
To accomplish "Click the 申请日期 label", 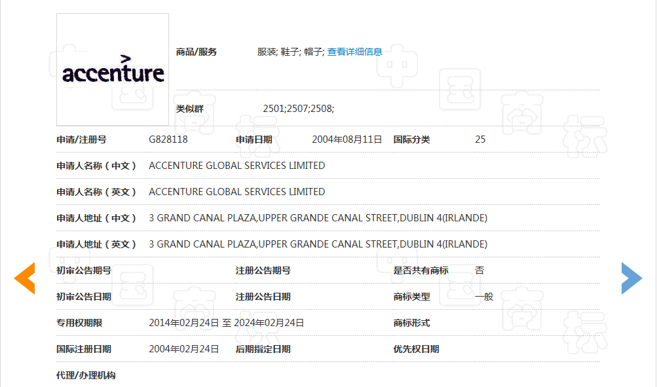I will (x=254, y=140).
